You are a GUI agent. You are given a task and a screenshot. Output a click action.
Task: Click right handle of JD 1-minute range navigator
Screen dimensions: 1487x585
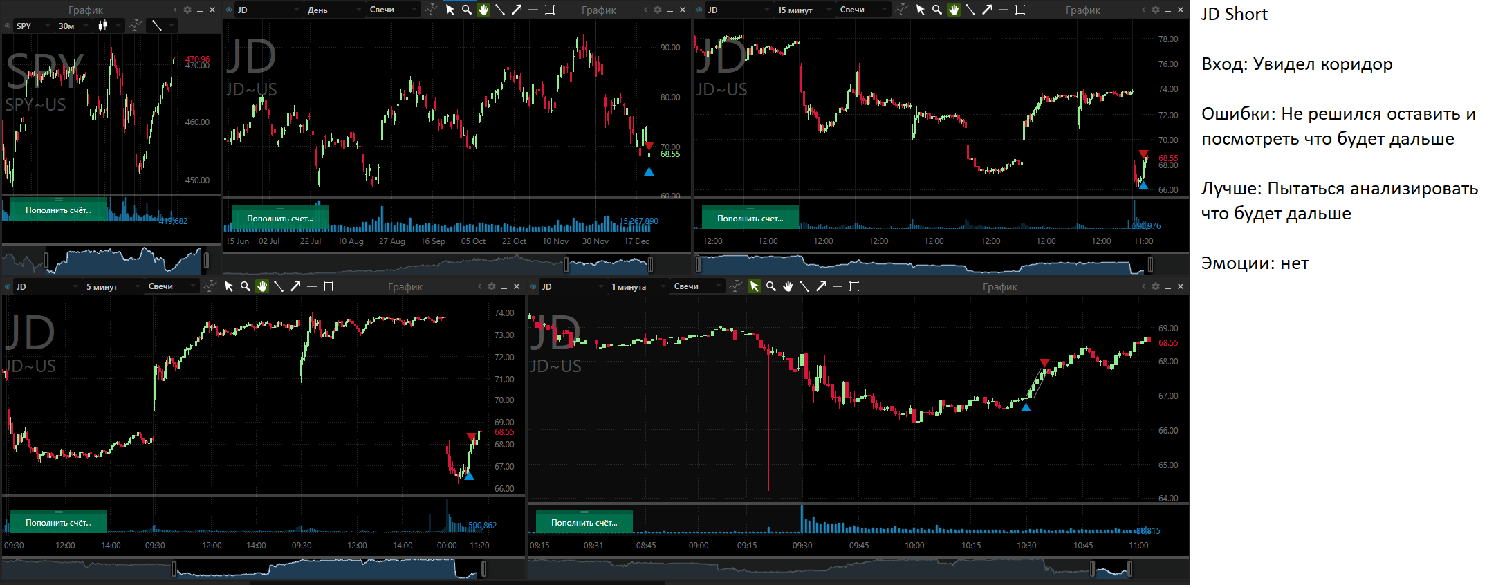[1129, 569]
